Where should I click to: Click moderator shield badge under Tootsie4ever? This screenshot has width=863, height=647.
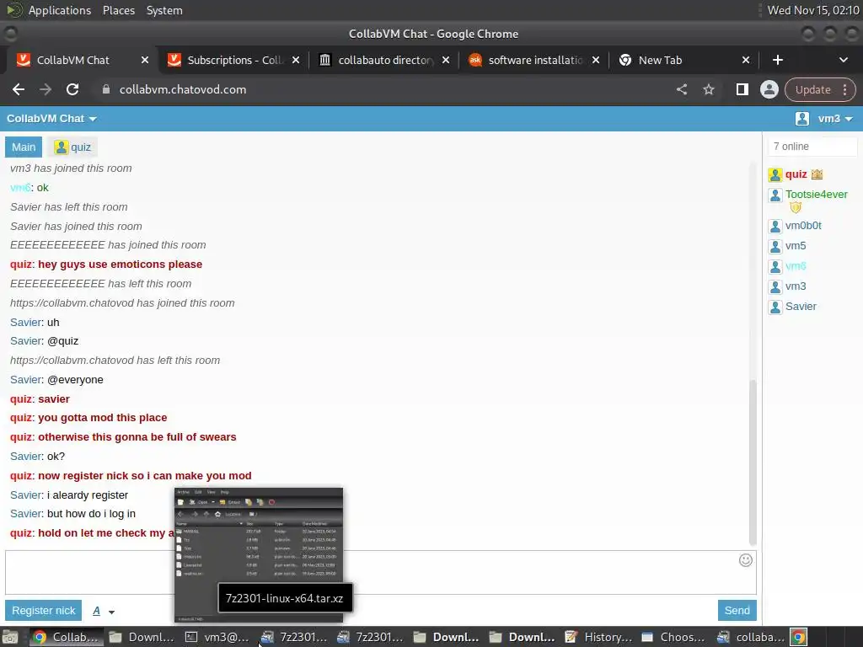coord(796,207)
